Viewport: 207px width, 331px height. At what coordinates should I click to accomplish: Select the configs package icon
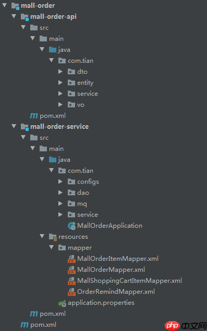point(71,182)
